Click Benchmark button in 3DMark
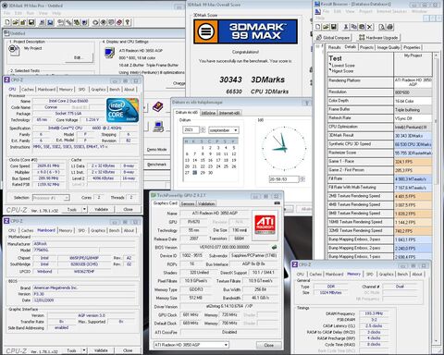The image size is (444, 355). click(x=156, y=165)
